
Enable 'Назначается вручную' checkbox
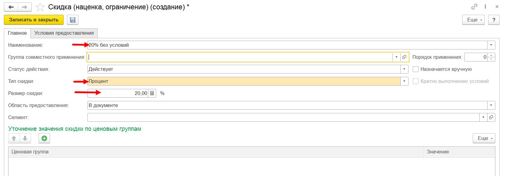coord(415,69)
